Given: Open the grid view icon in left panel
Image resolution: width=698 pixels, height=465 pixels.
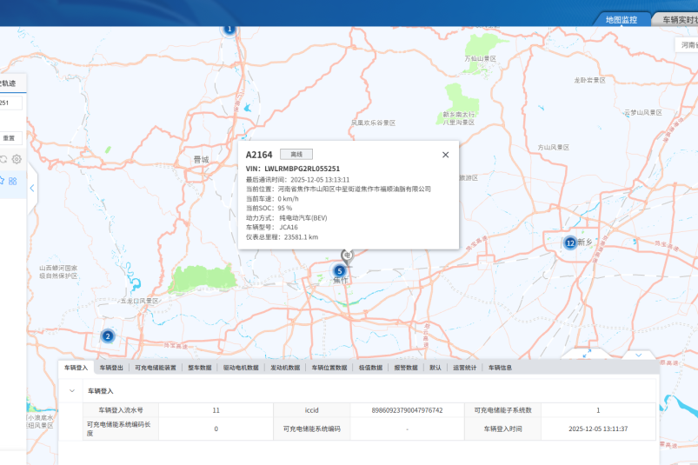Looking at the screenshot, I should pyautogui.click(x=13, y=181).
